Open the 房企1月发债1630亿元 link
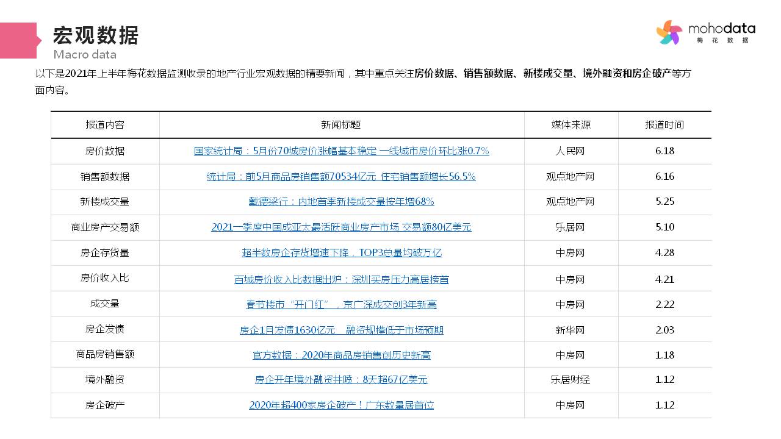The image size is (781, 439). (x=341, y=330)
